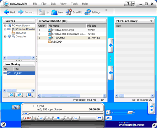Skip to previous track

click(41, 118)
